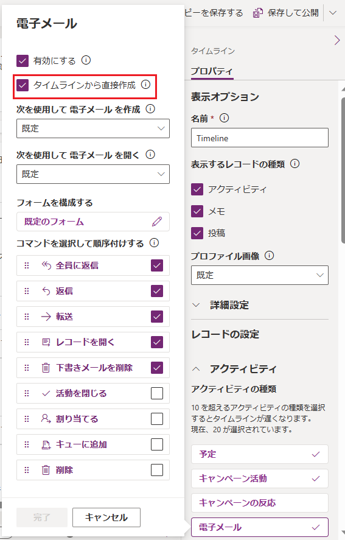345x540 pixels.
Task: Click drag handle of 割り当てる row
Action: pyautogui.click(x=27, y=419)
